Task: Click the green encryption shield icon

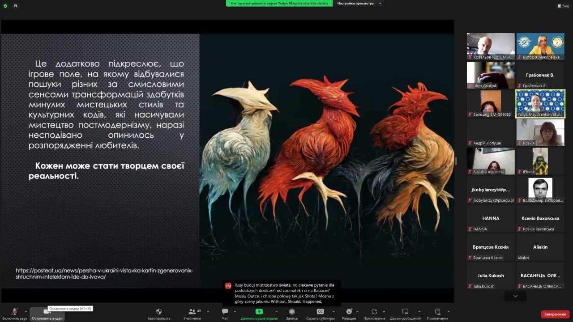Action: tap(5, 6)
